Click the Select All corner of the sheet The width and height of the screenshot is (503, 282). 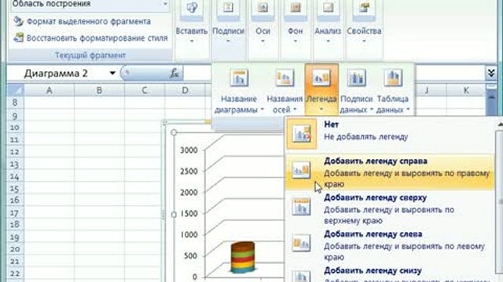(x=15, y=90)
